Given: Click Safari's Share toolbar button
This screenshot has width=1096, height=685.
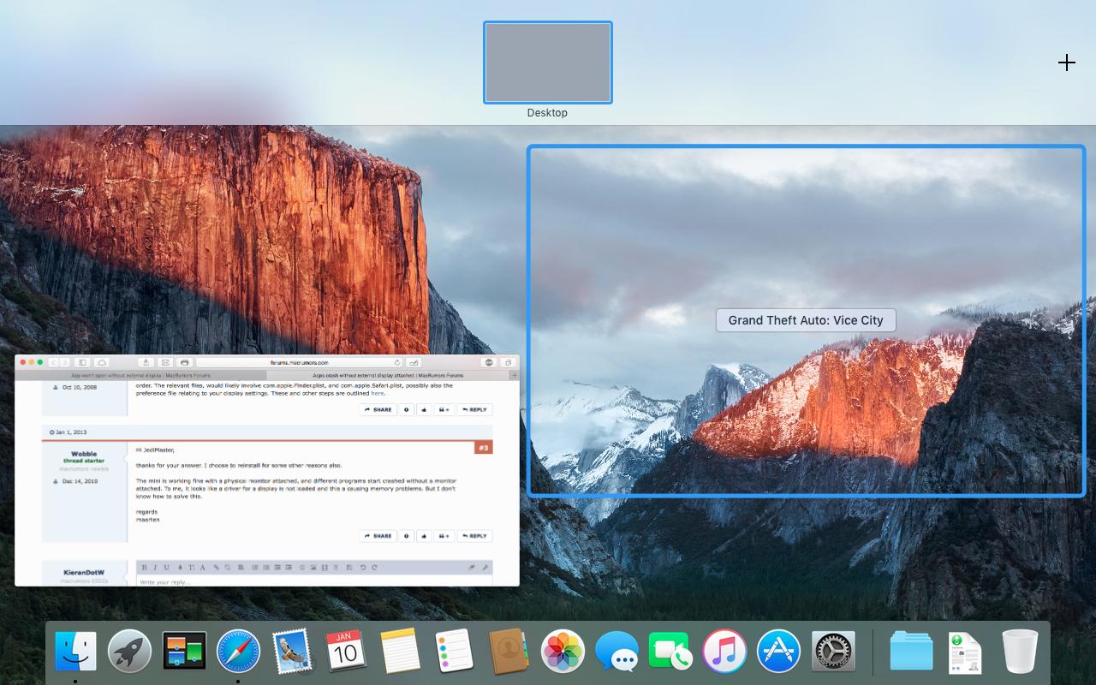Looking at the screenshot, I should [x=146, y=362].
